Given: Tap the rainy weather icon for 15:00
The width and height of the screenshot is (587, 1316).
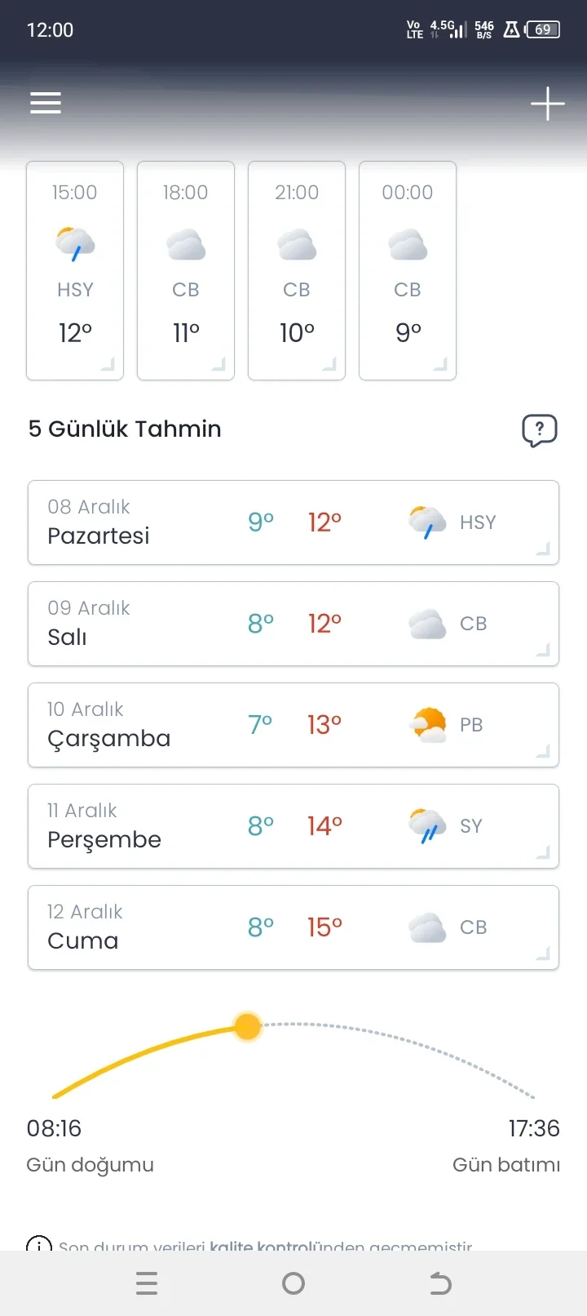Looking at the screenshot, I should pyautogui.click(x=75, y=243).
